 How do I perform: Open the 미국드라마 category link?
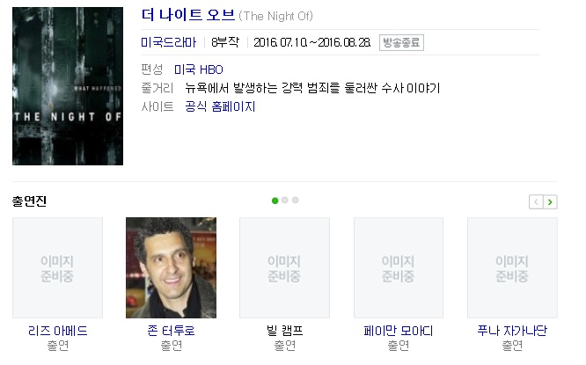pyautogui.click(x=169, y=42)
